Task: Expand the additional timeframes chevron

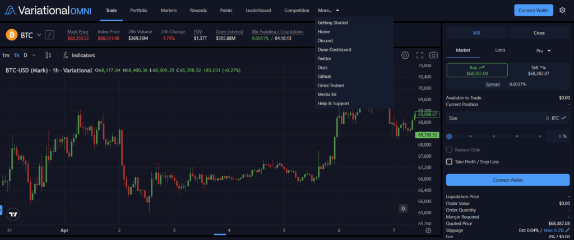Action: 34,55
